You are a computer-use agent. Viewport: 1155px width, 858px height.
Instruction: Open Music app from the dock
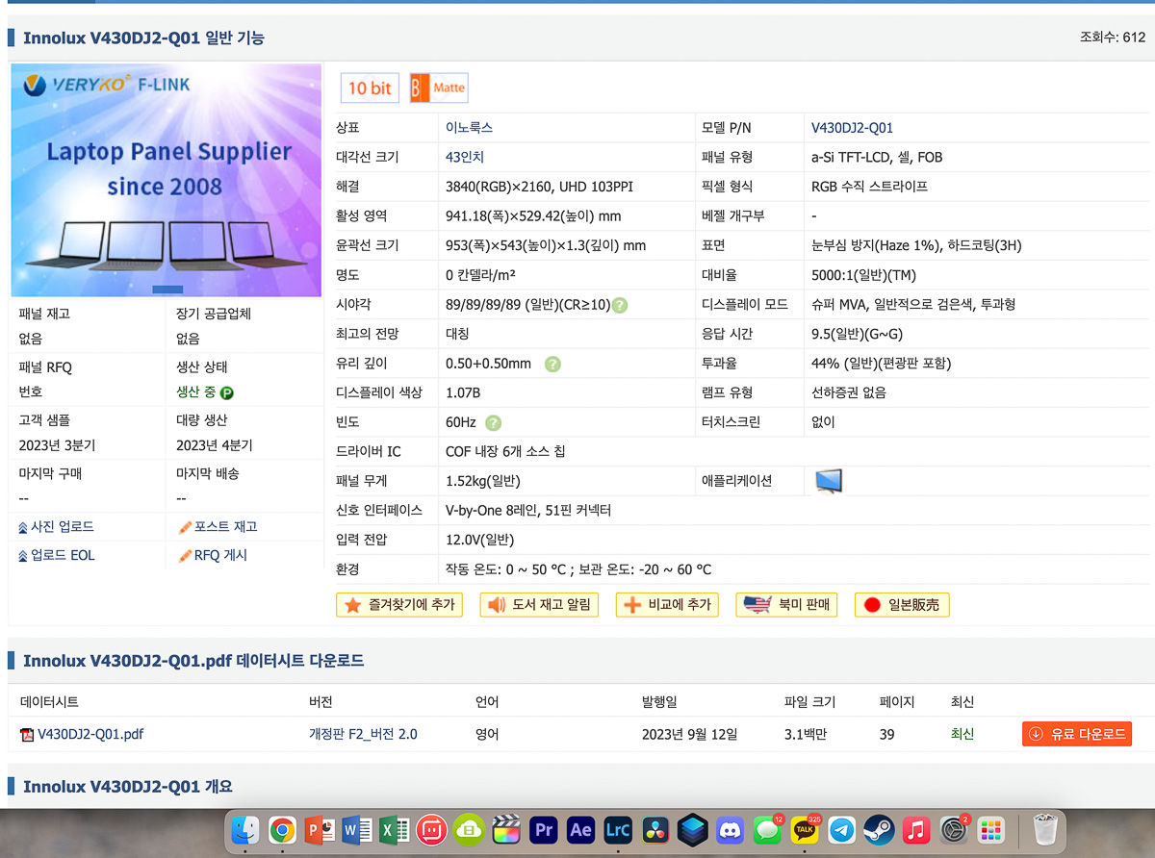click(x=915, y=828)
